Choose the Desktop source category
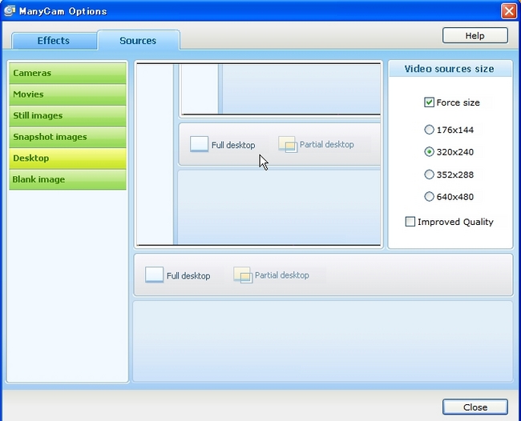This screenshot has width=521, height=421. 68,158
